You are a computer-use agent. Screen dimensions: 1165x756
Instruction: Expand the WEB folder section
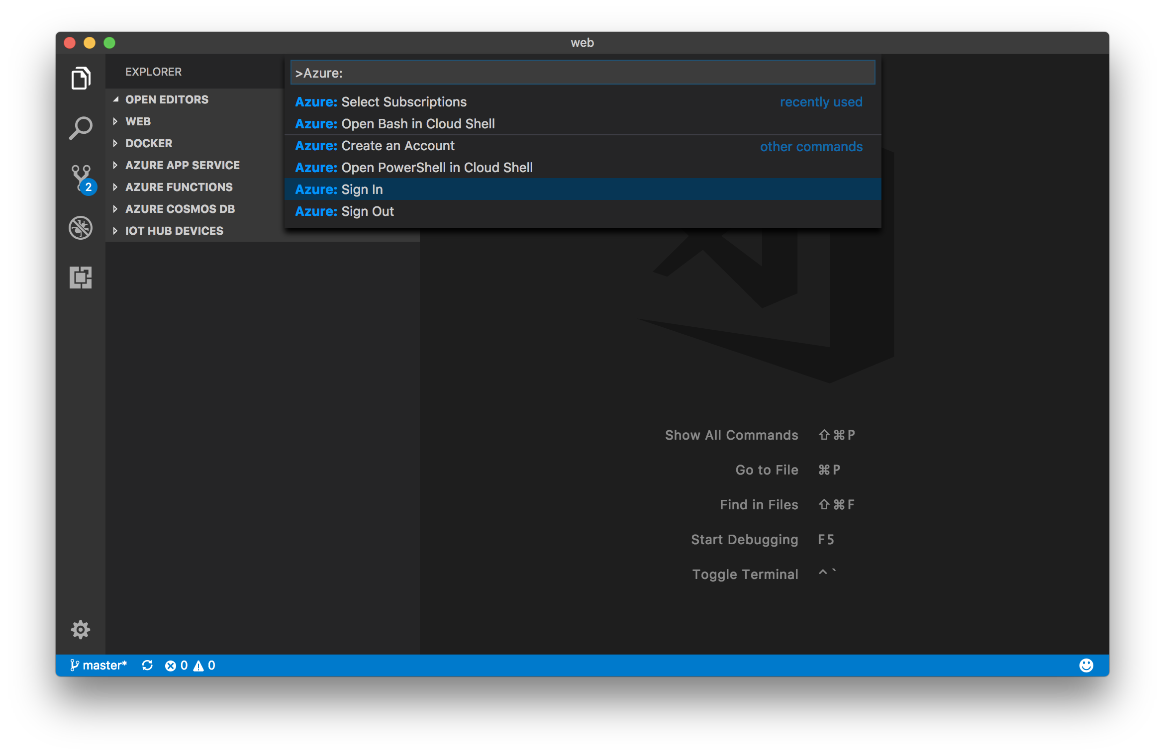pos(138,121)
